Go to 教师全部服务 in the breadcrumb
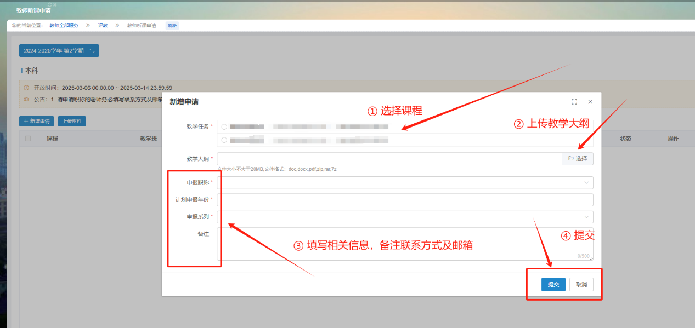Viewport: 695px width, 328px height. point(64,26)
